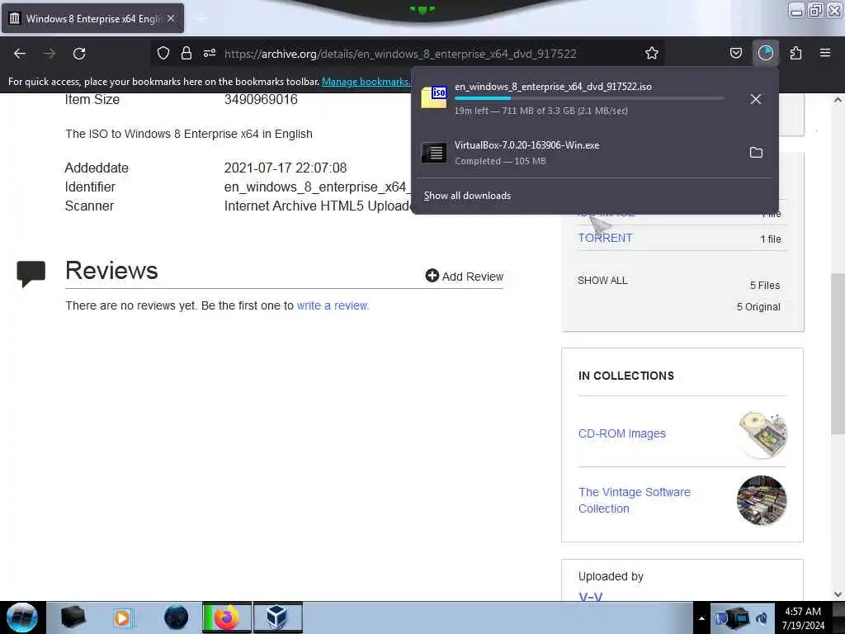Reload the archive.org page
This screenshot has width=845, height=634.
click(x=79, y=54)
